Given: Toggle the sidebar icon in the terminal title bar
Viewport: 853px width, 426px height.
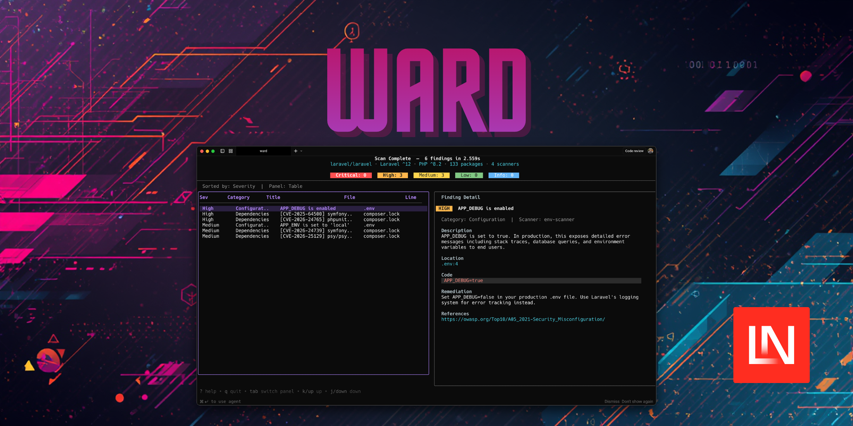Looking at the screenshot, I should pyautogui.click(x=222, y=151).
